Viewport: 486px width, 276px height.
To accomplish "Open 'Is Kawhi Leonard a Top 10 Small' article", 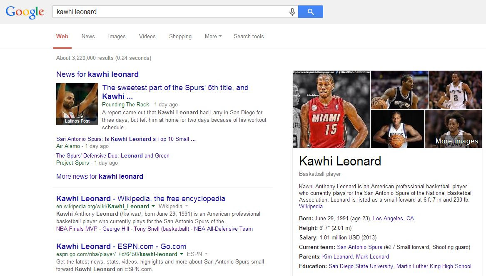I will (x=126, y=139).
